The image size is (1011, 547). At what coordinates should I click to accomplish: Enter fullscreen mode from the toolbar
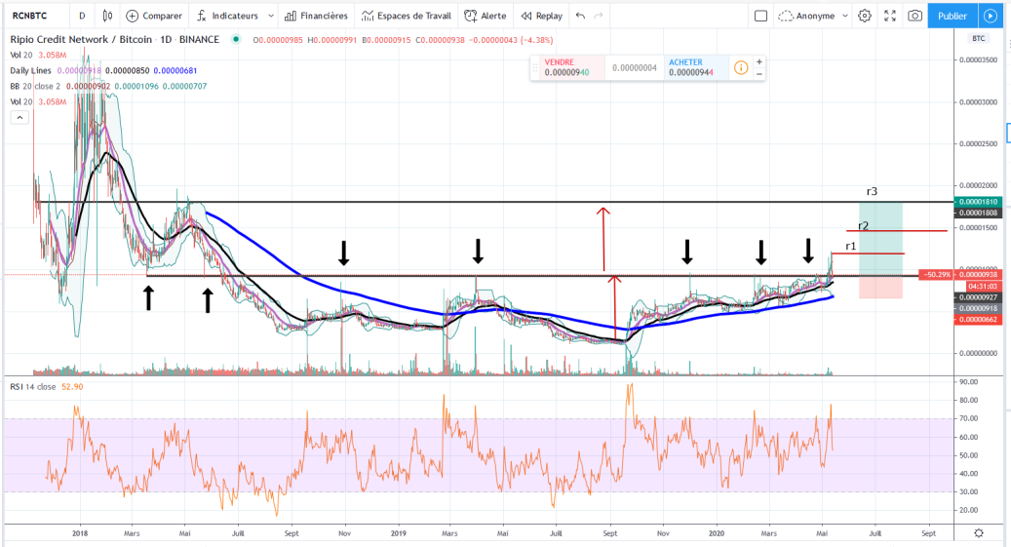coord(890,16)
